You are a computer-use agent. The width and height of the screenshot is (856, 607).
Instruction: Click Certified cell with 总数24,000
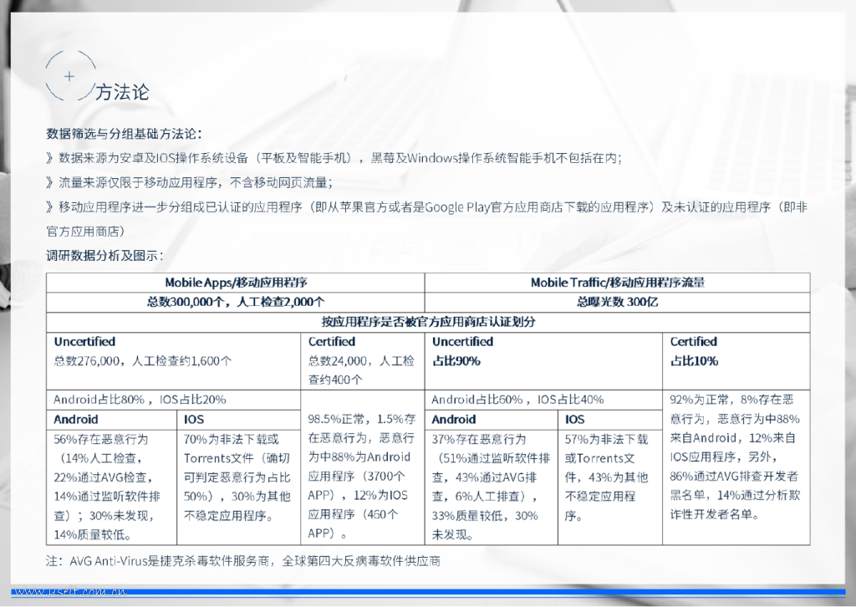[x=363, y=361]
